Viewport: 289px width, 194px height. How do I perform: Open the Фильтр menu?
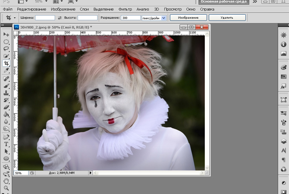point(125,9)
